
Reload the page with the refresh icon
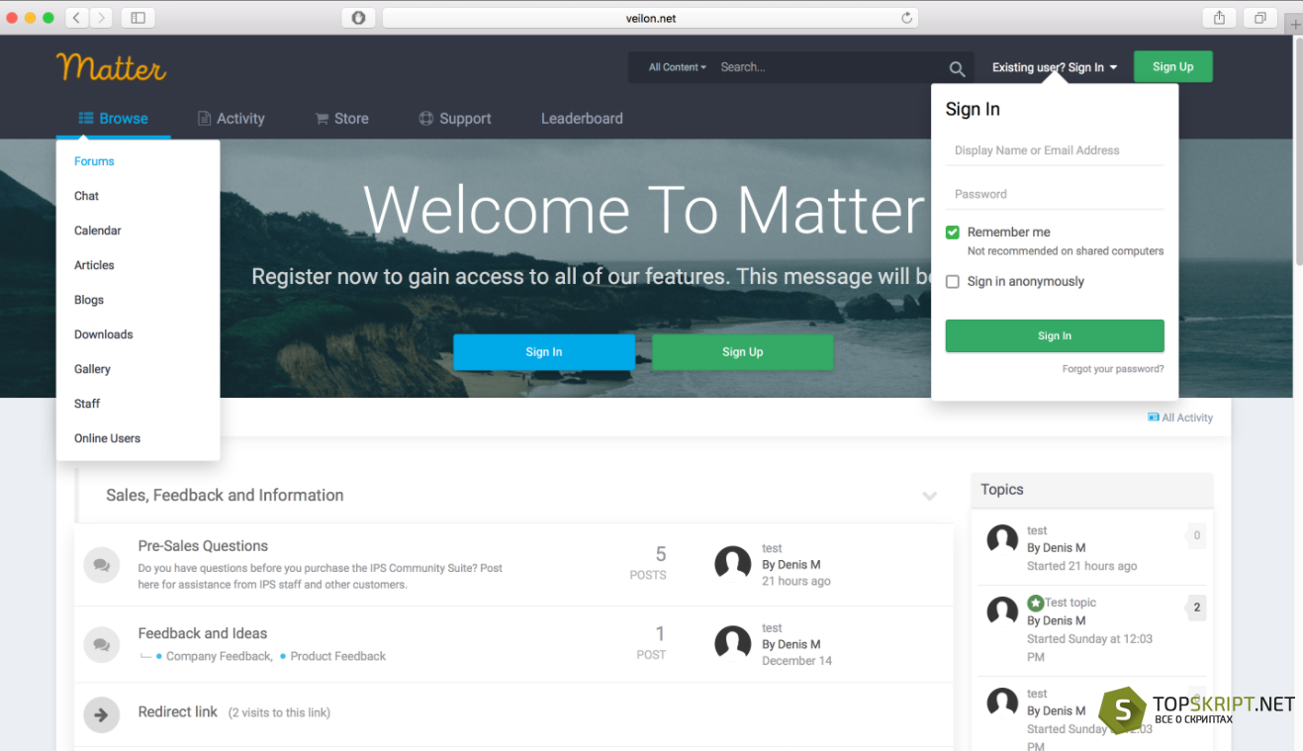click(906, 18)
